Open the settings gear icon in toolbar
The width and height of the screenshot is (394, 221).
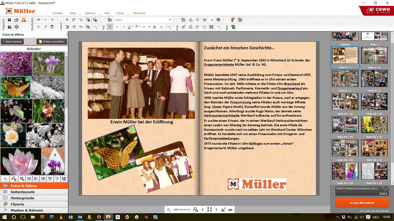(17, 27)
